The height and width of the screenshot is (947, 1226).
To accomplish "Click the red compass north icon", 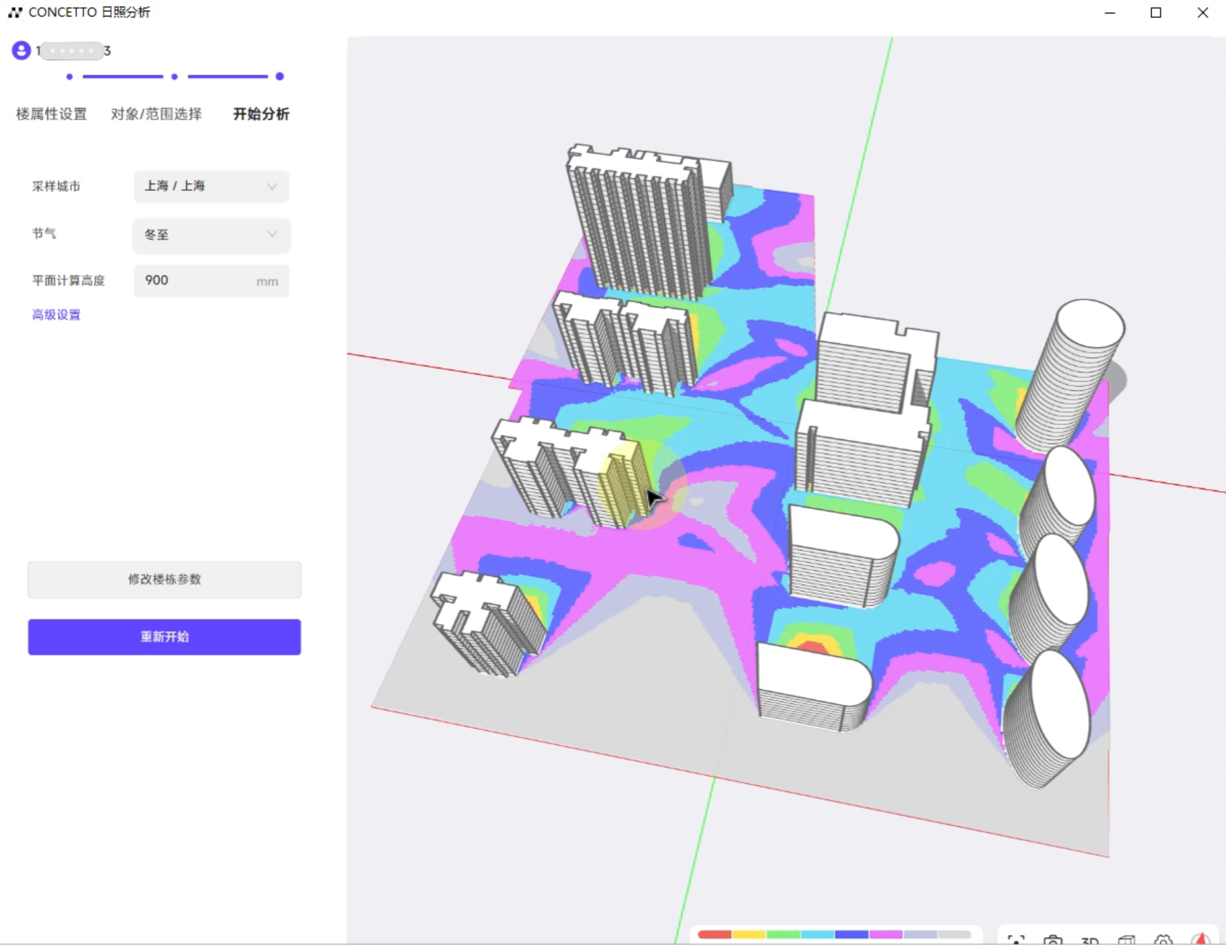I will click(1201, 940).
